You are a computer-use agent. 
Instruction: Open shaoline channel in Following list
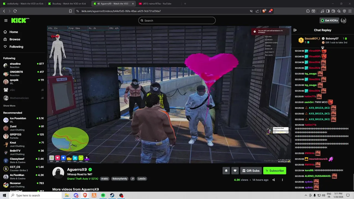pyautogui.click(x=24, y=65)
